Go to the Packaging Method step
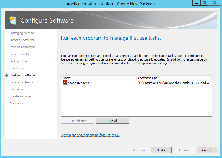Screen dimensions: 222x158 tap(22, 33)
